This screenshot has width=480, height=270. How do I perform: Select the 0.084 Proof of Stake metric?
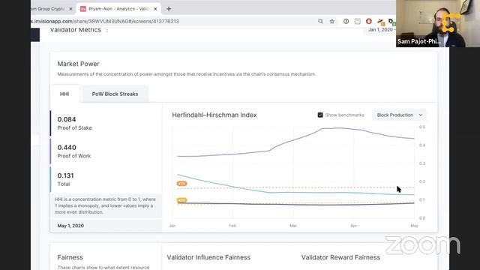[106, 123]
